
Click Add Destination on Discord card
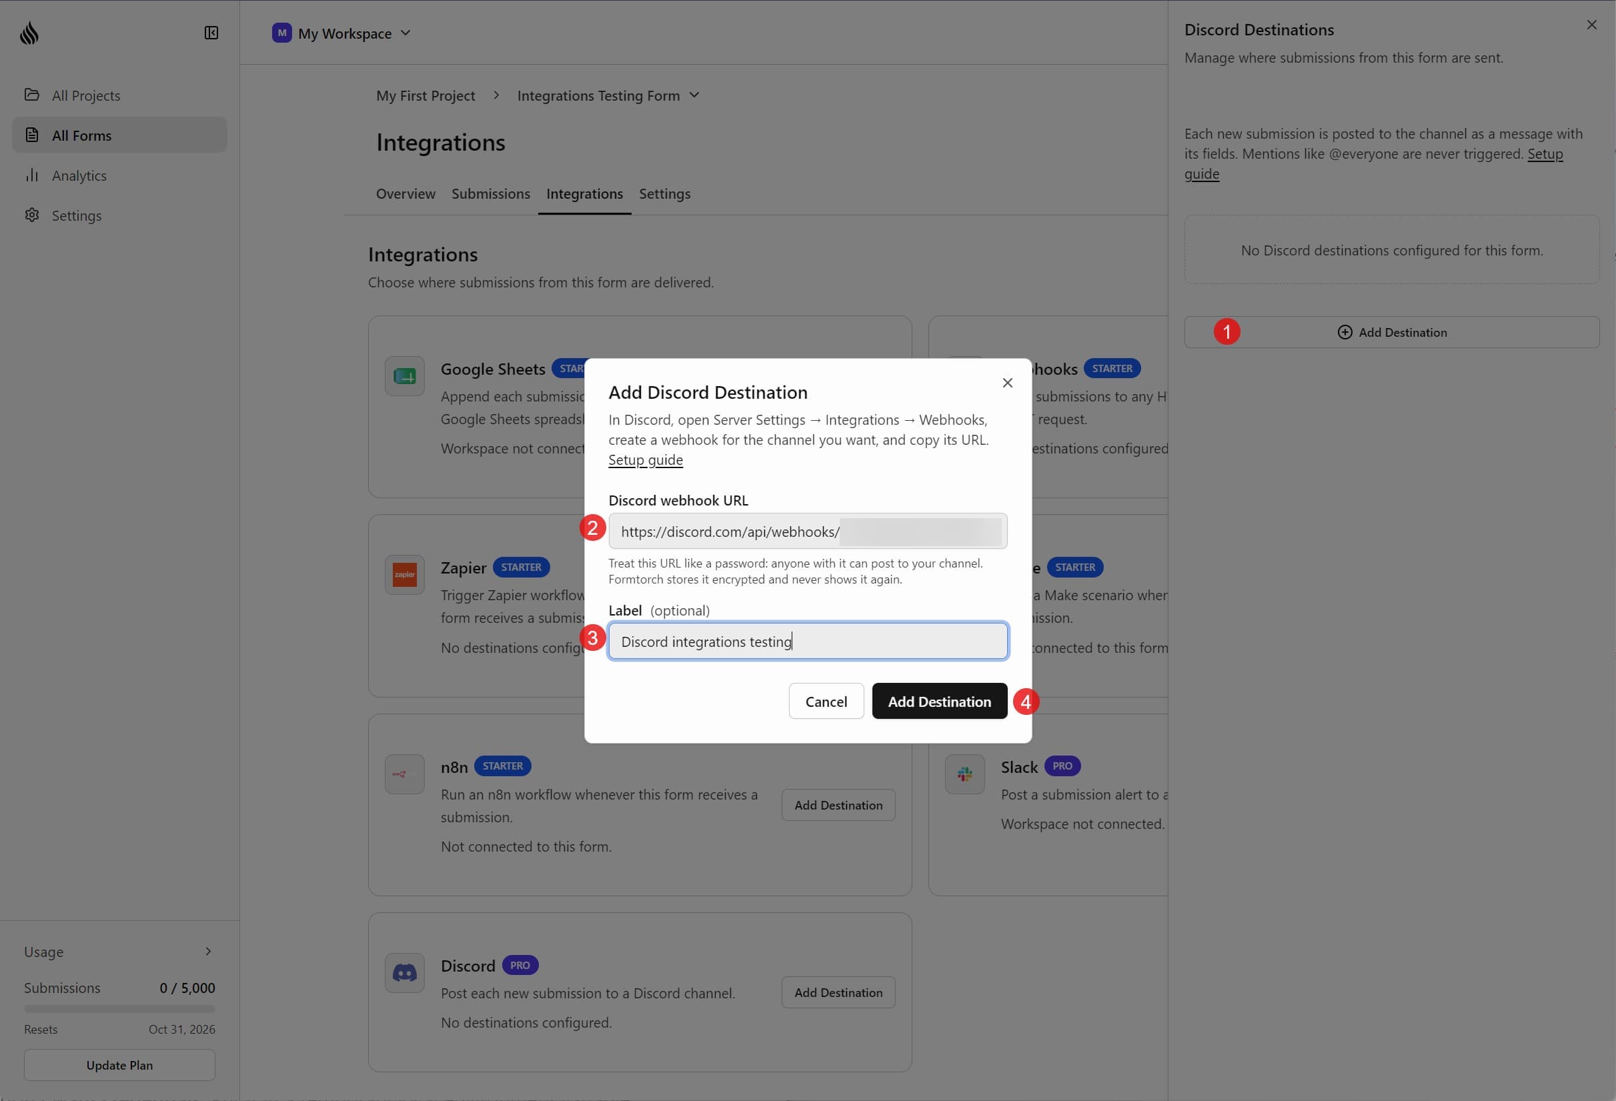(838, 992)
